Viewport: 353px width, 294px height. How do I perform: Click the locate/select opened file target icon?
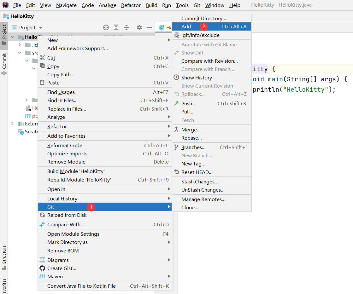106,27
